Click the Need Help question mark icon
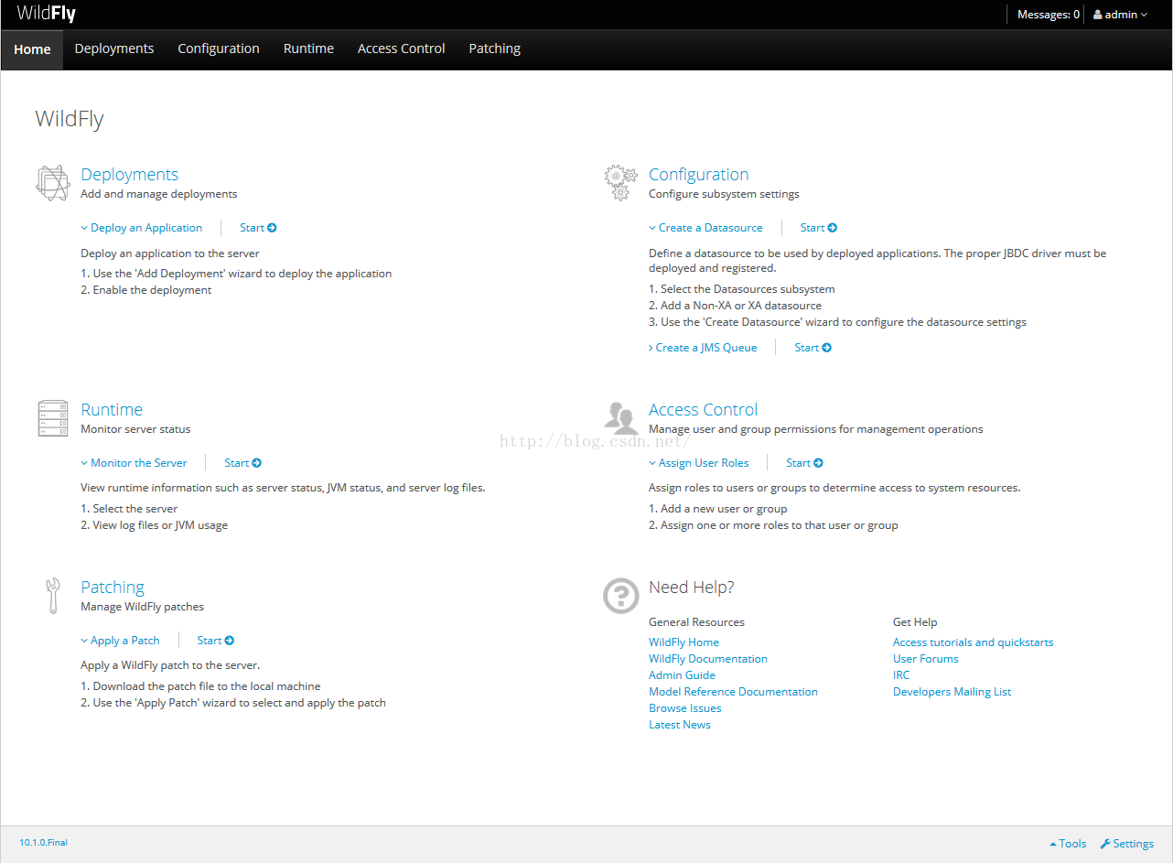The image size is (1173, 863). (x=621, y=595)
